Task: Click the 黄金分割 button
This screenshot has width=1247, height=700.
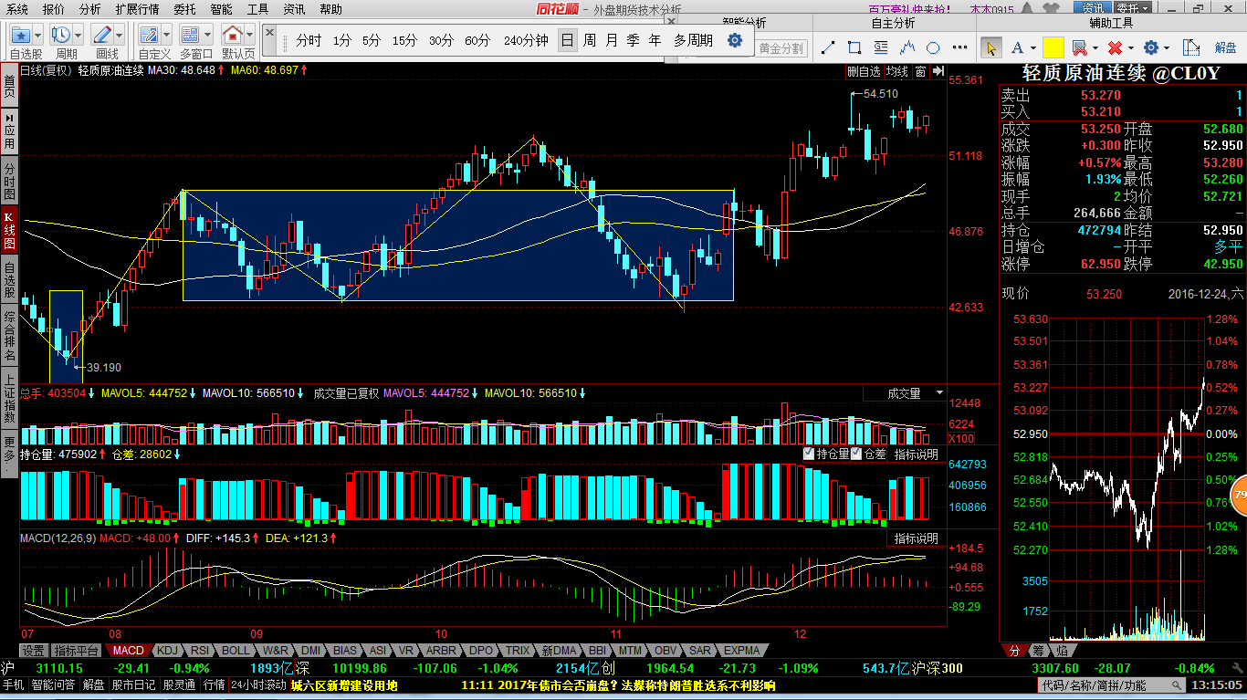Action: tap(781, 48)
